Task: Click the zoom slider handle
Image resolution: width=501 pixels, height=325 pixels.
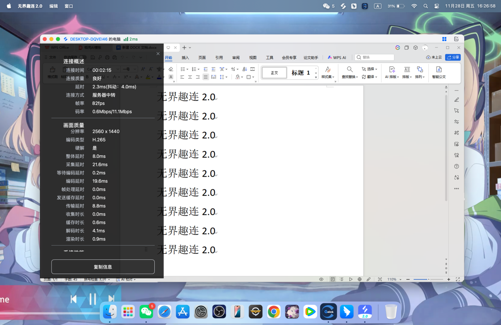Action: (429, 279)
